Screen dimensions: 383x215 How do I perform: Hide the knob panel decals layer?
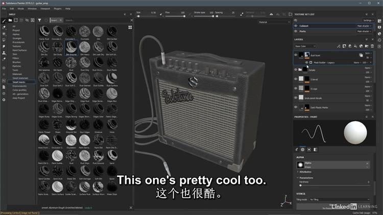(x=296, y=98)
